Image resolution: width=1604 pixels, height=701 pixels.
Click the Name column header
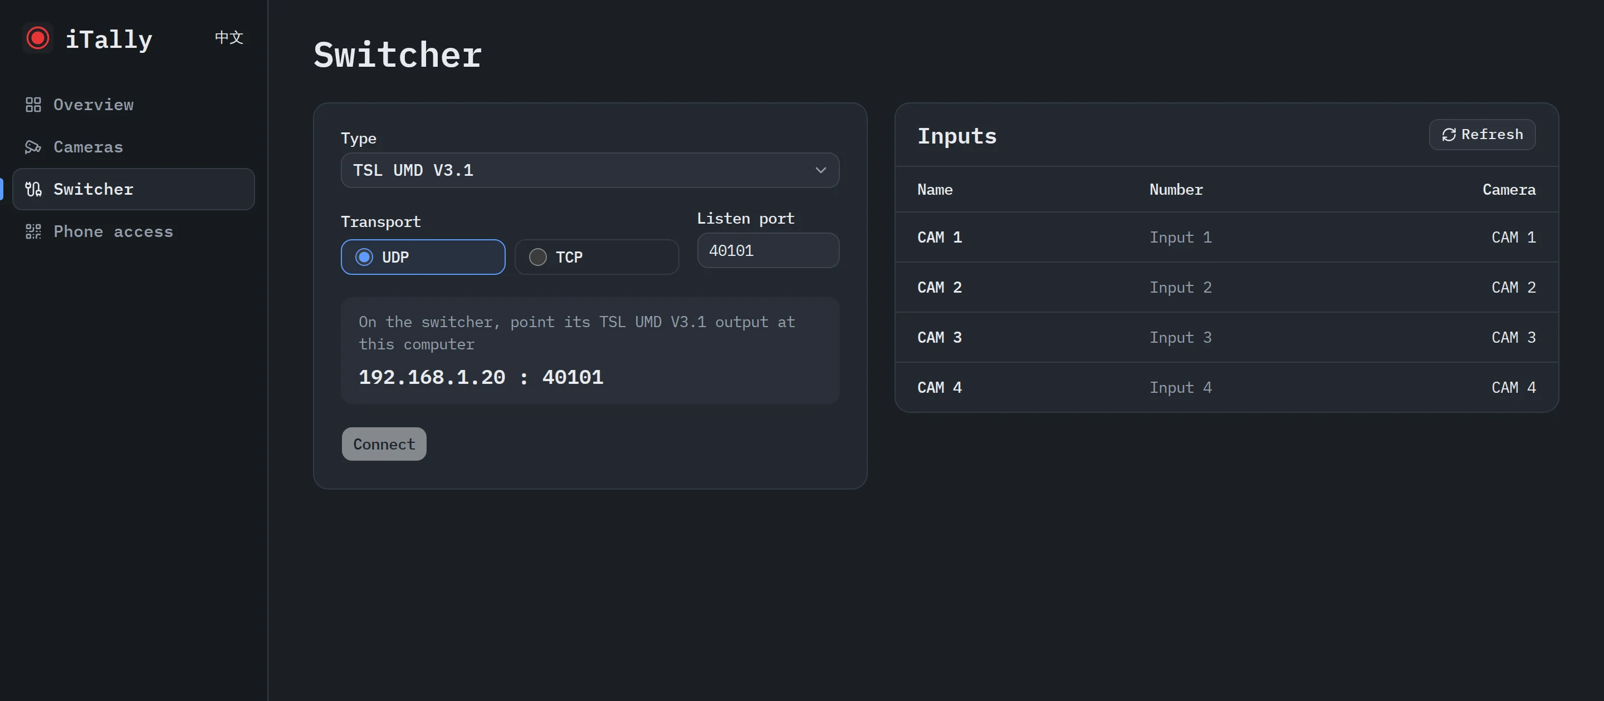click(x=935, y=190)
